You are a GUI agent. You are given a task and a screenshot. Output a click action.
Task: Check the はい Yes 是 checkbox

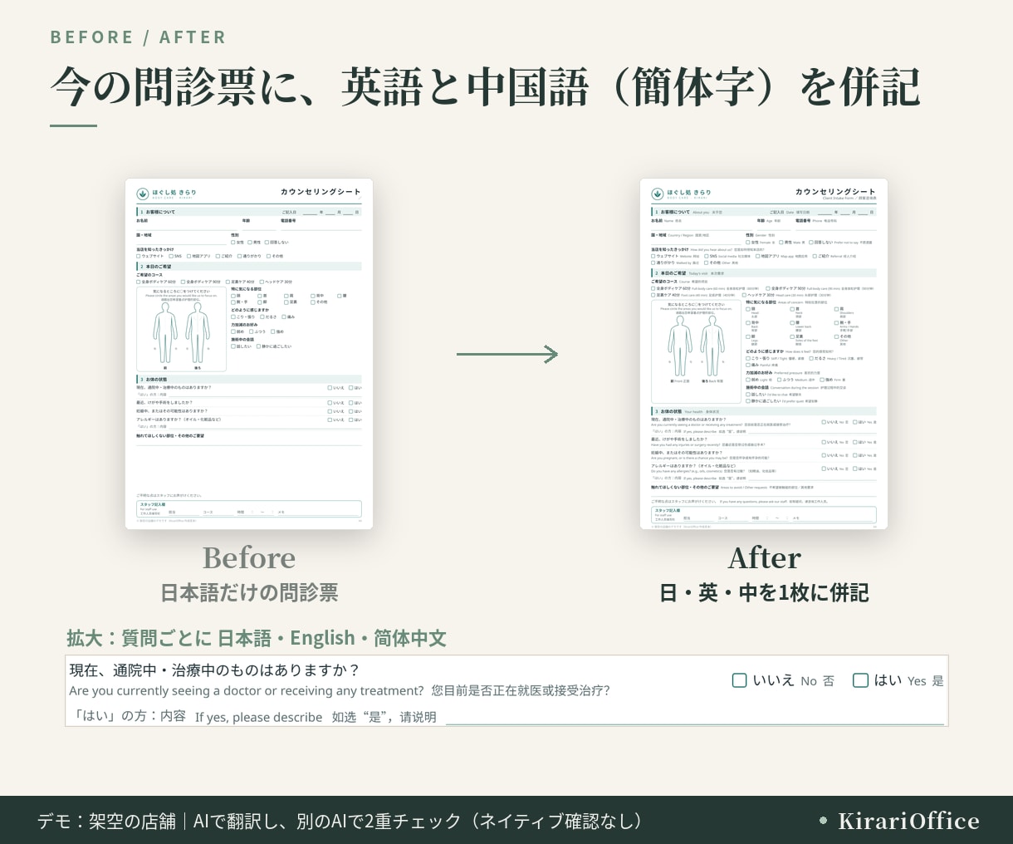(860, 680)
